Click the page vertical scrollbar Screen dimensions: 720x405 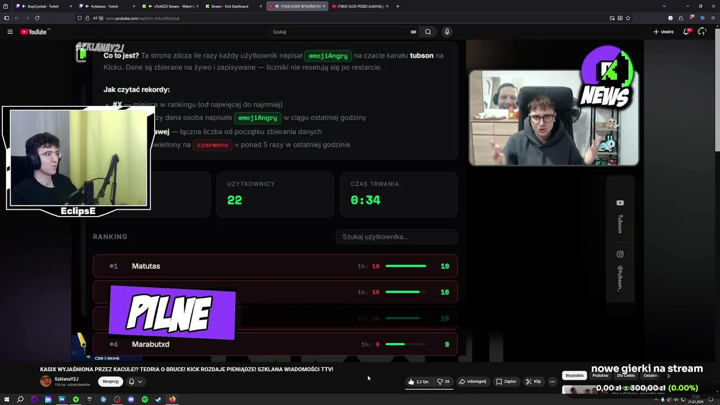pyautogui.click(x=717, y=90)
